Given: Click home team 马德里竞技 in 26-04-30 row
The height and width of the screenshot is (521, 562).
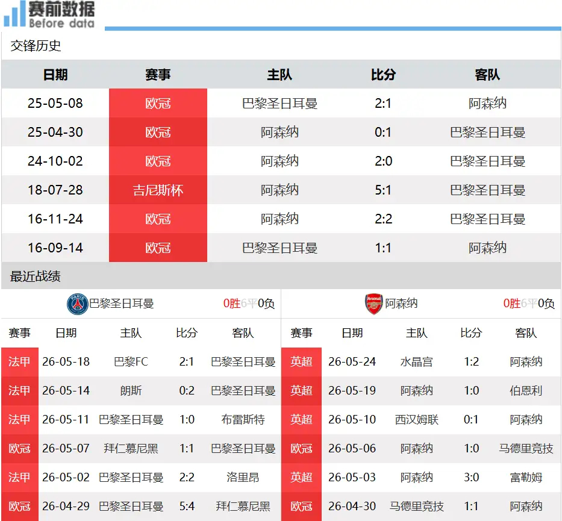Looking at the screenshot, I should [x=416, y=507].
